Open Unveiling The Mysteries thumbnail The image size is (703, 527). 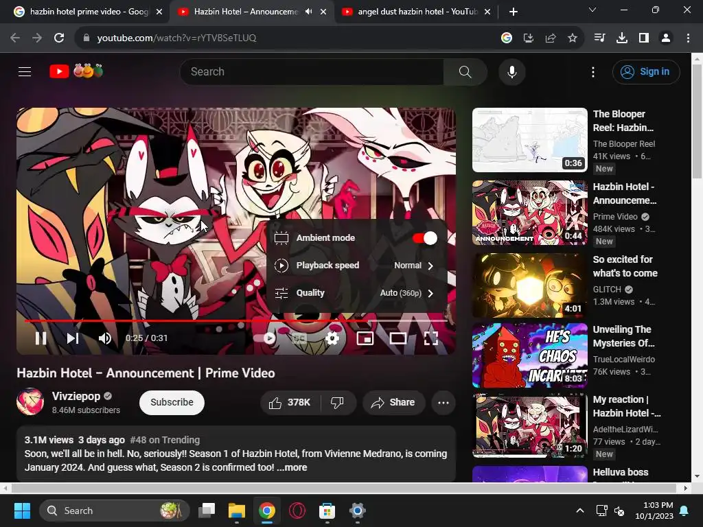pyautogui.click(x=529, y=355)
